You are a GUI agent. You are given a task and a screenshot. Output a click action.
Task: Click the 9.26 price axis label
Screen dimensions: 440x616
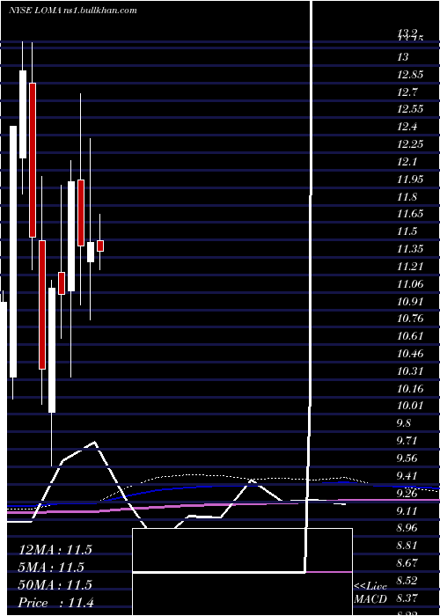tap(407, 493)
